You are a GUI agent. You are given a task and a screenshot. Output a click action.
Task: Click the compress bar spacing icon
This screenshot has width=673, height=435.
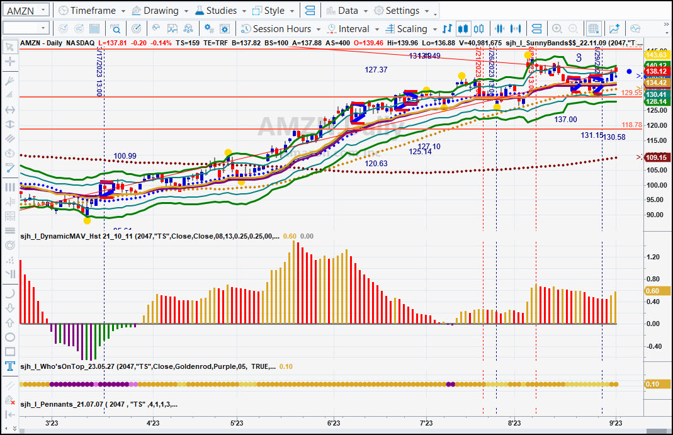(x=499, y=29)
